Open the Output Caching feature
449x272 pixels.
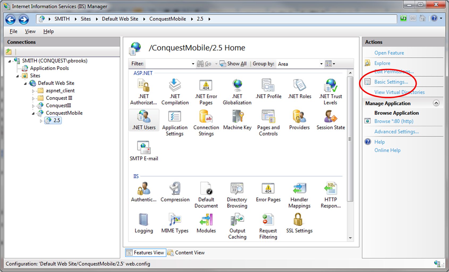click(x=237, y=226)
